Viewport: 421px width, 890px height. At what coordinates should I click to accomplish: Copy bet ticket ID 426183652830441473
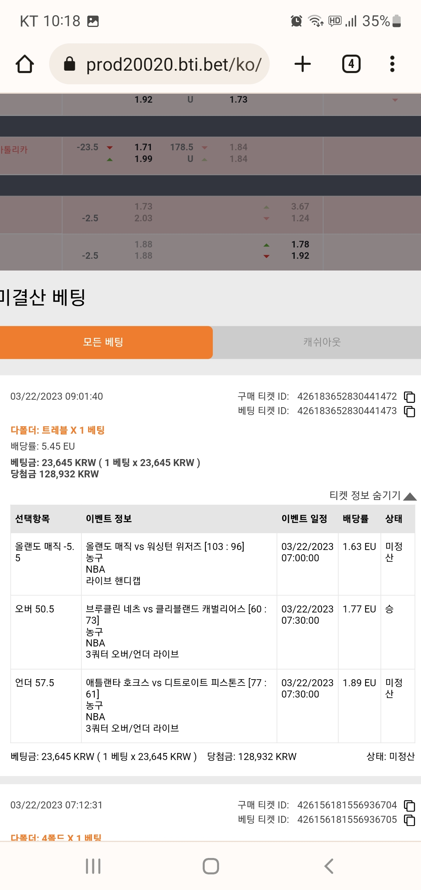[409, 411]
